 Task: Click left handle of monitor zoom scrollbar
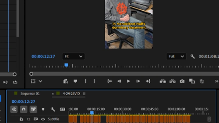(31, 74)
